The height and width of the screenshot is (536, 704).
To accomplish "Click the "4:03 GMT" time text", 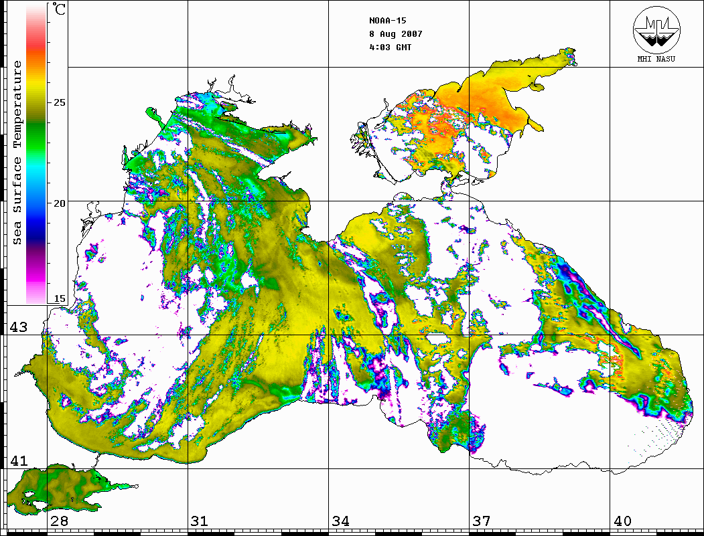I will (390, 47).
